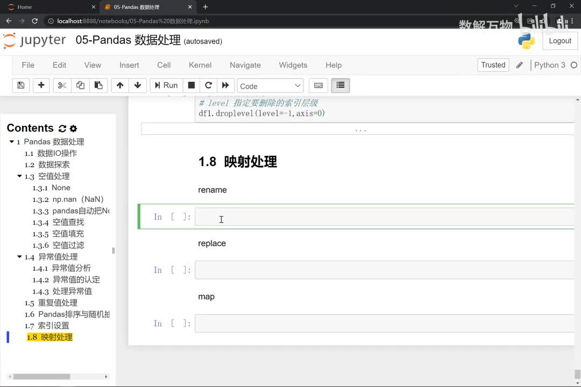The image size is (581, 387).
Task: Collapse the 1 Pandas 数据处理 tree node
Action: coord(11,142)
